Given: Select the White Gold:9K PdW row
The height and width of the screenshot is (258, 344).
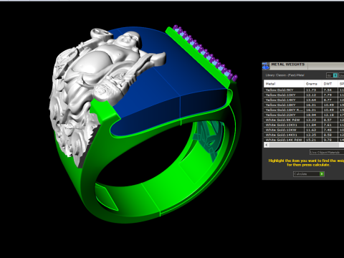Looking at the screenshot, I should [304, 120].
